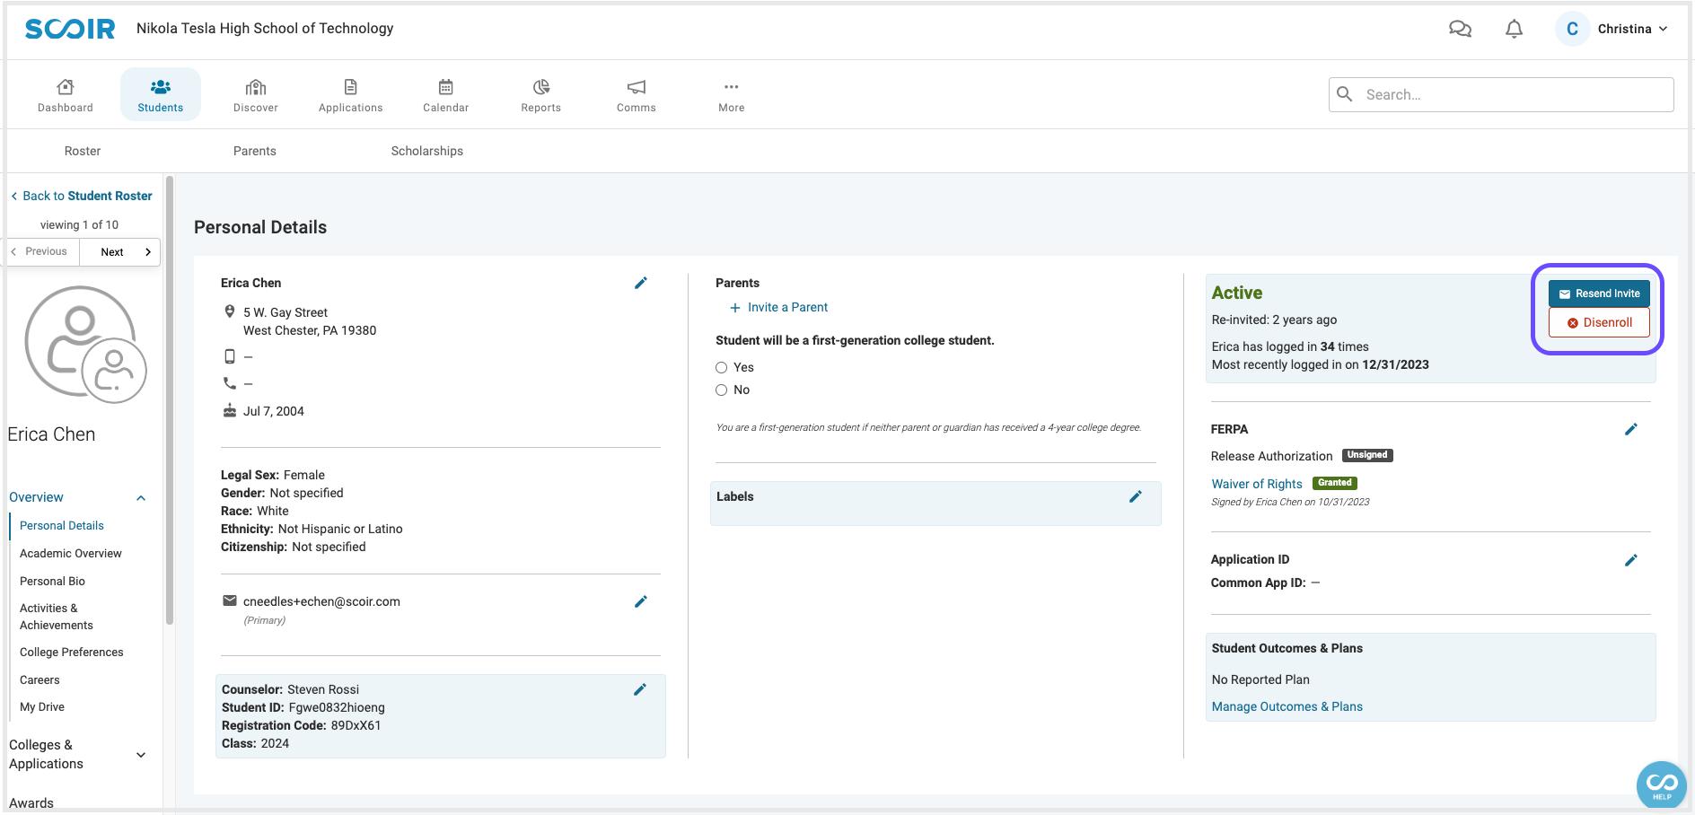Click the Granted badge
Viewport: 1695px width, 815px height.
click(x=1335, y=483)
